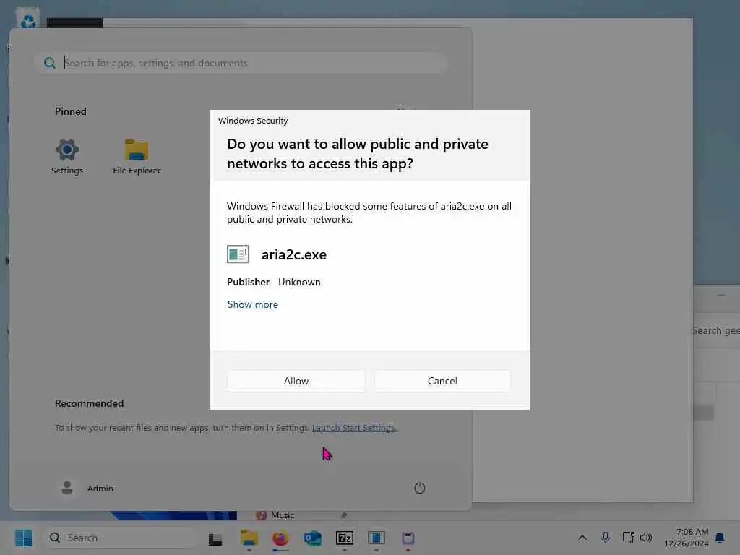The height and width of the screenshot is (555, 740).
Task: Show hidden icons in system tray
Action: [582, 538]
